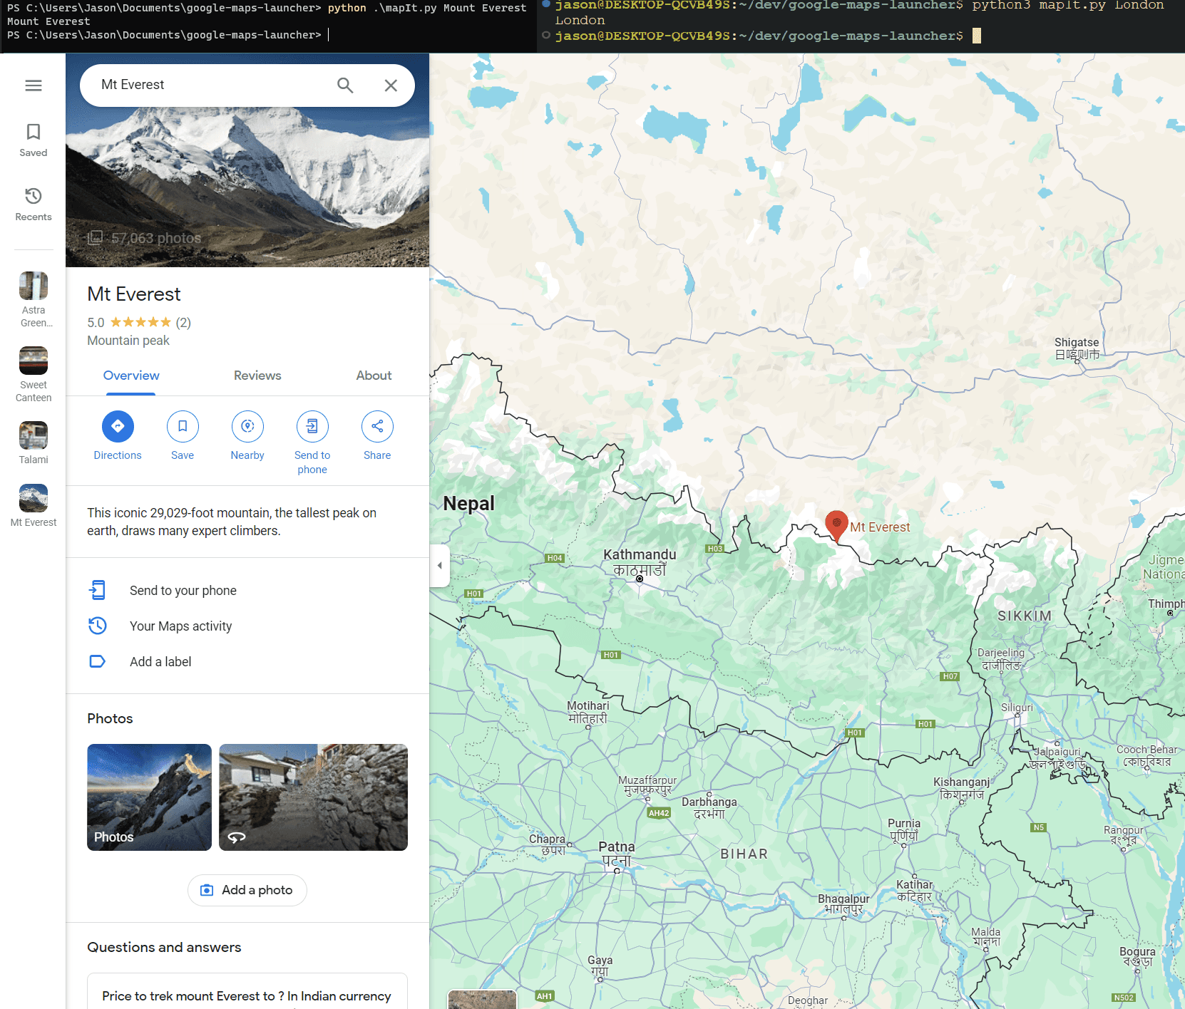Click the H03 highway shield on map
The height and width of the screenshot is (1009, 1185).
[x=715, y=549]
